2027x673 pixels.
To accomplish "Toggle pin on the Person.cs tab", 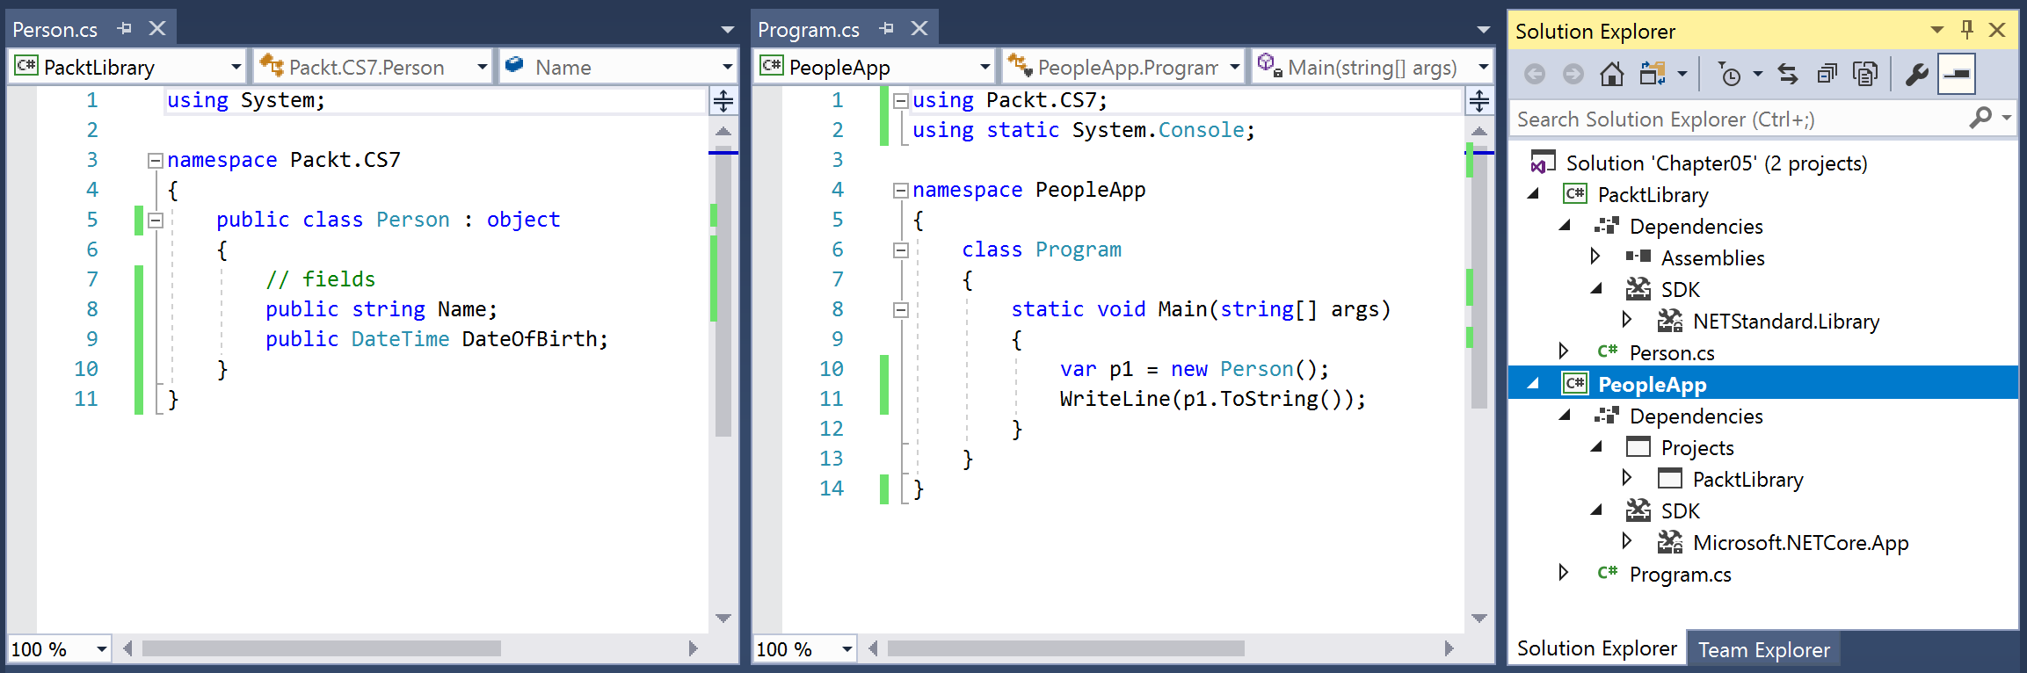I will [124, 29].
